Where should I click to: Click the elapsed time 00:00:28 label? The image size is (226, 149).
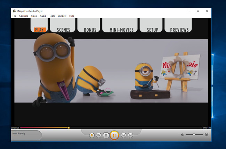point(15,128)
